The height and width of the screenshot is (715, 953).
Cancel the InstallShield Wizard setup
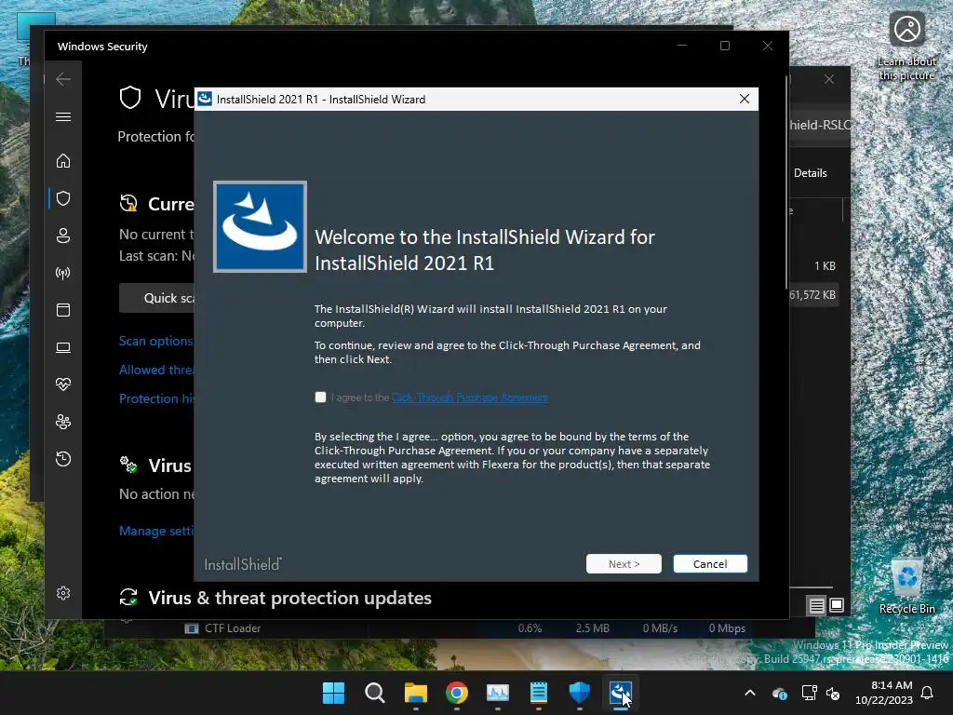(710, 564)
